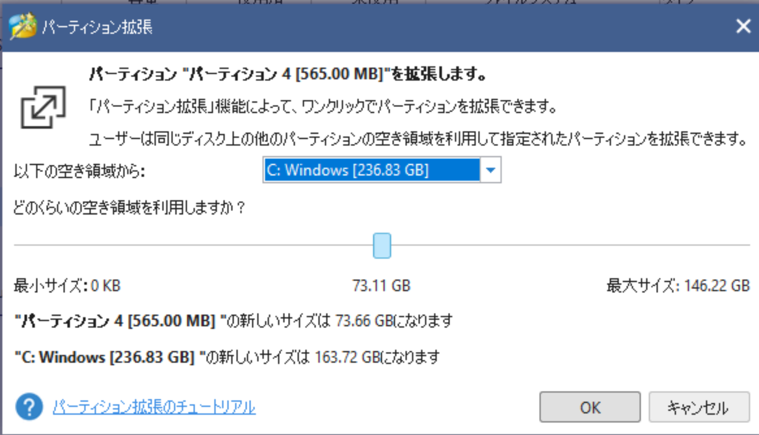Image resolution: width=759 pixels, height=435 pixels.
Task: Open the パーティション拡張のチュートリアル link
Action: [x=154, y=406]
